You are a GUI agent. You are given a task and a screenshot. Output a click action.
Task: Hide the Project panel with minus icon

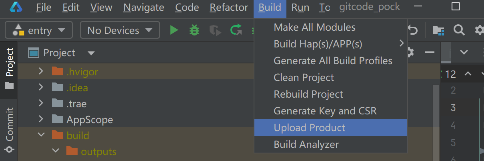point(429,53)
